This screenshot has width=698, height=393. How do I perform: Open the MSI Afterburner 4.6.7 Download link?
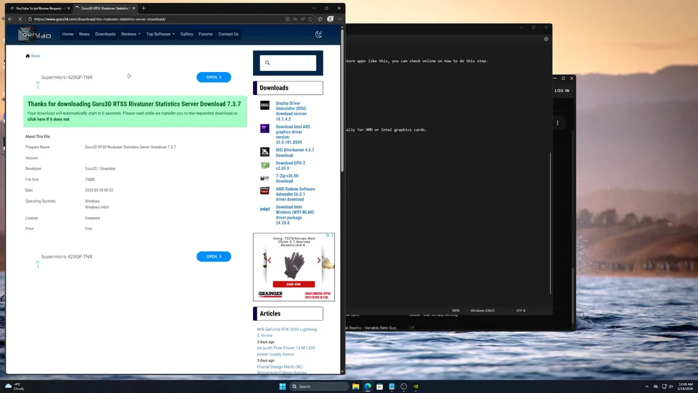295,152
